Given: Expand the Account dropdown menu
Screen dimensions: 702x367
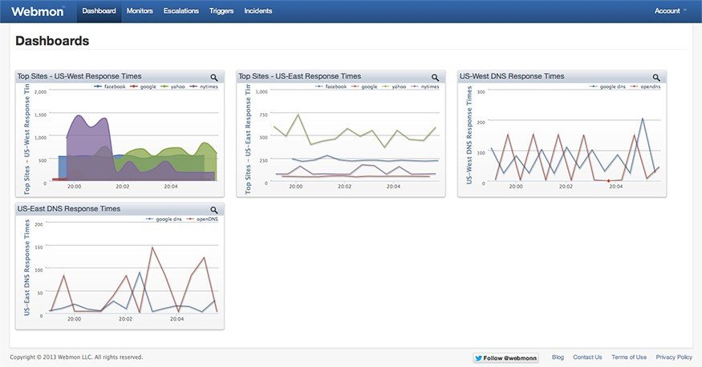Looking at the screenshot, I should (x=670, y=10).
